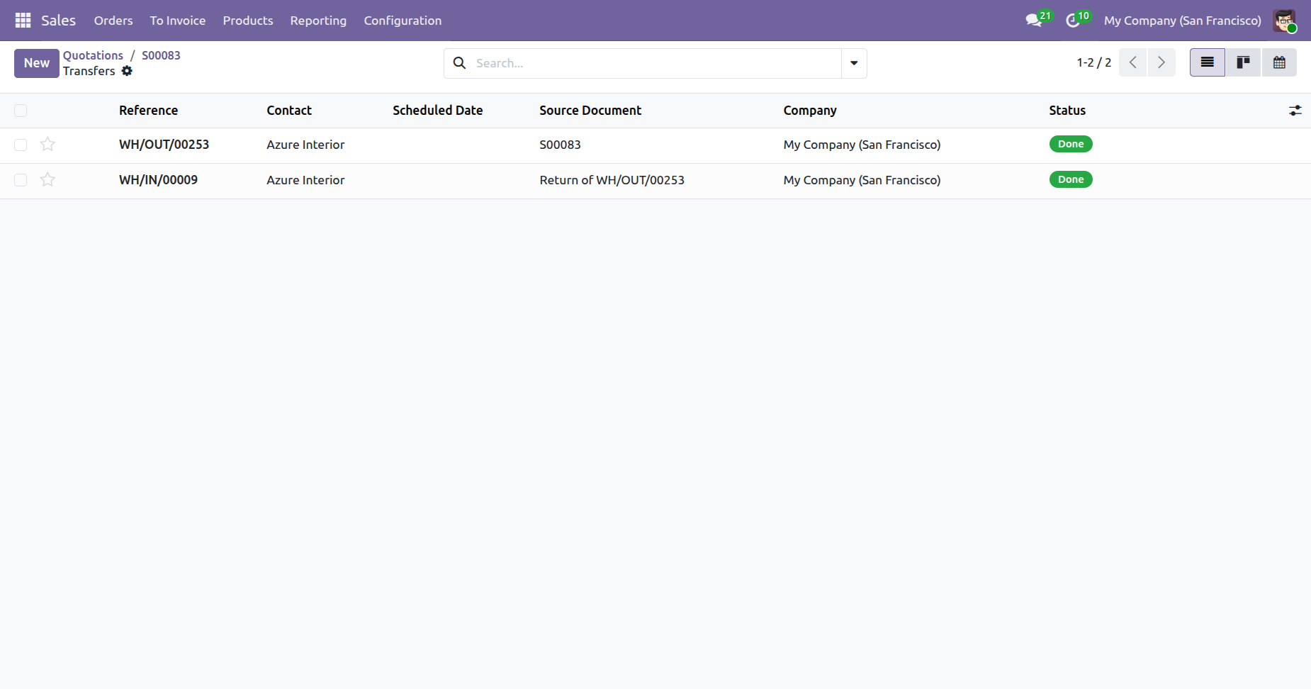
Task: Switch to kanban view
Action: (x=1243, y=62)
